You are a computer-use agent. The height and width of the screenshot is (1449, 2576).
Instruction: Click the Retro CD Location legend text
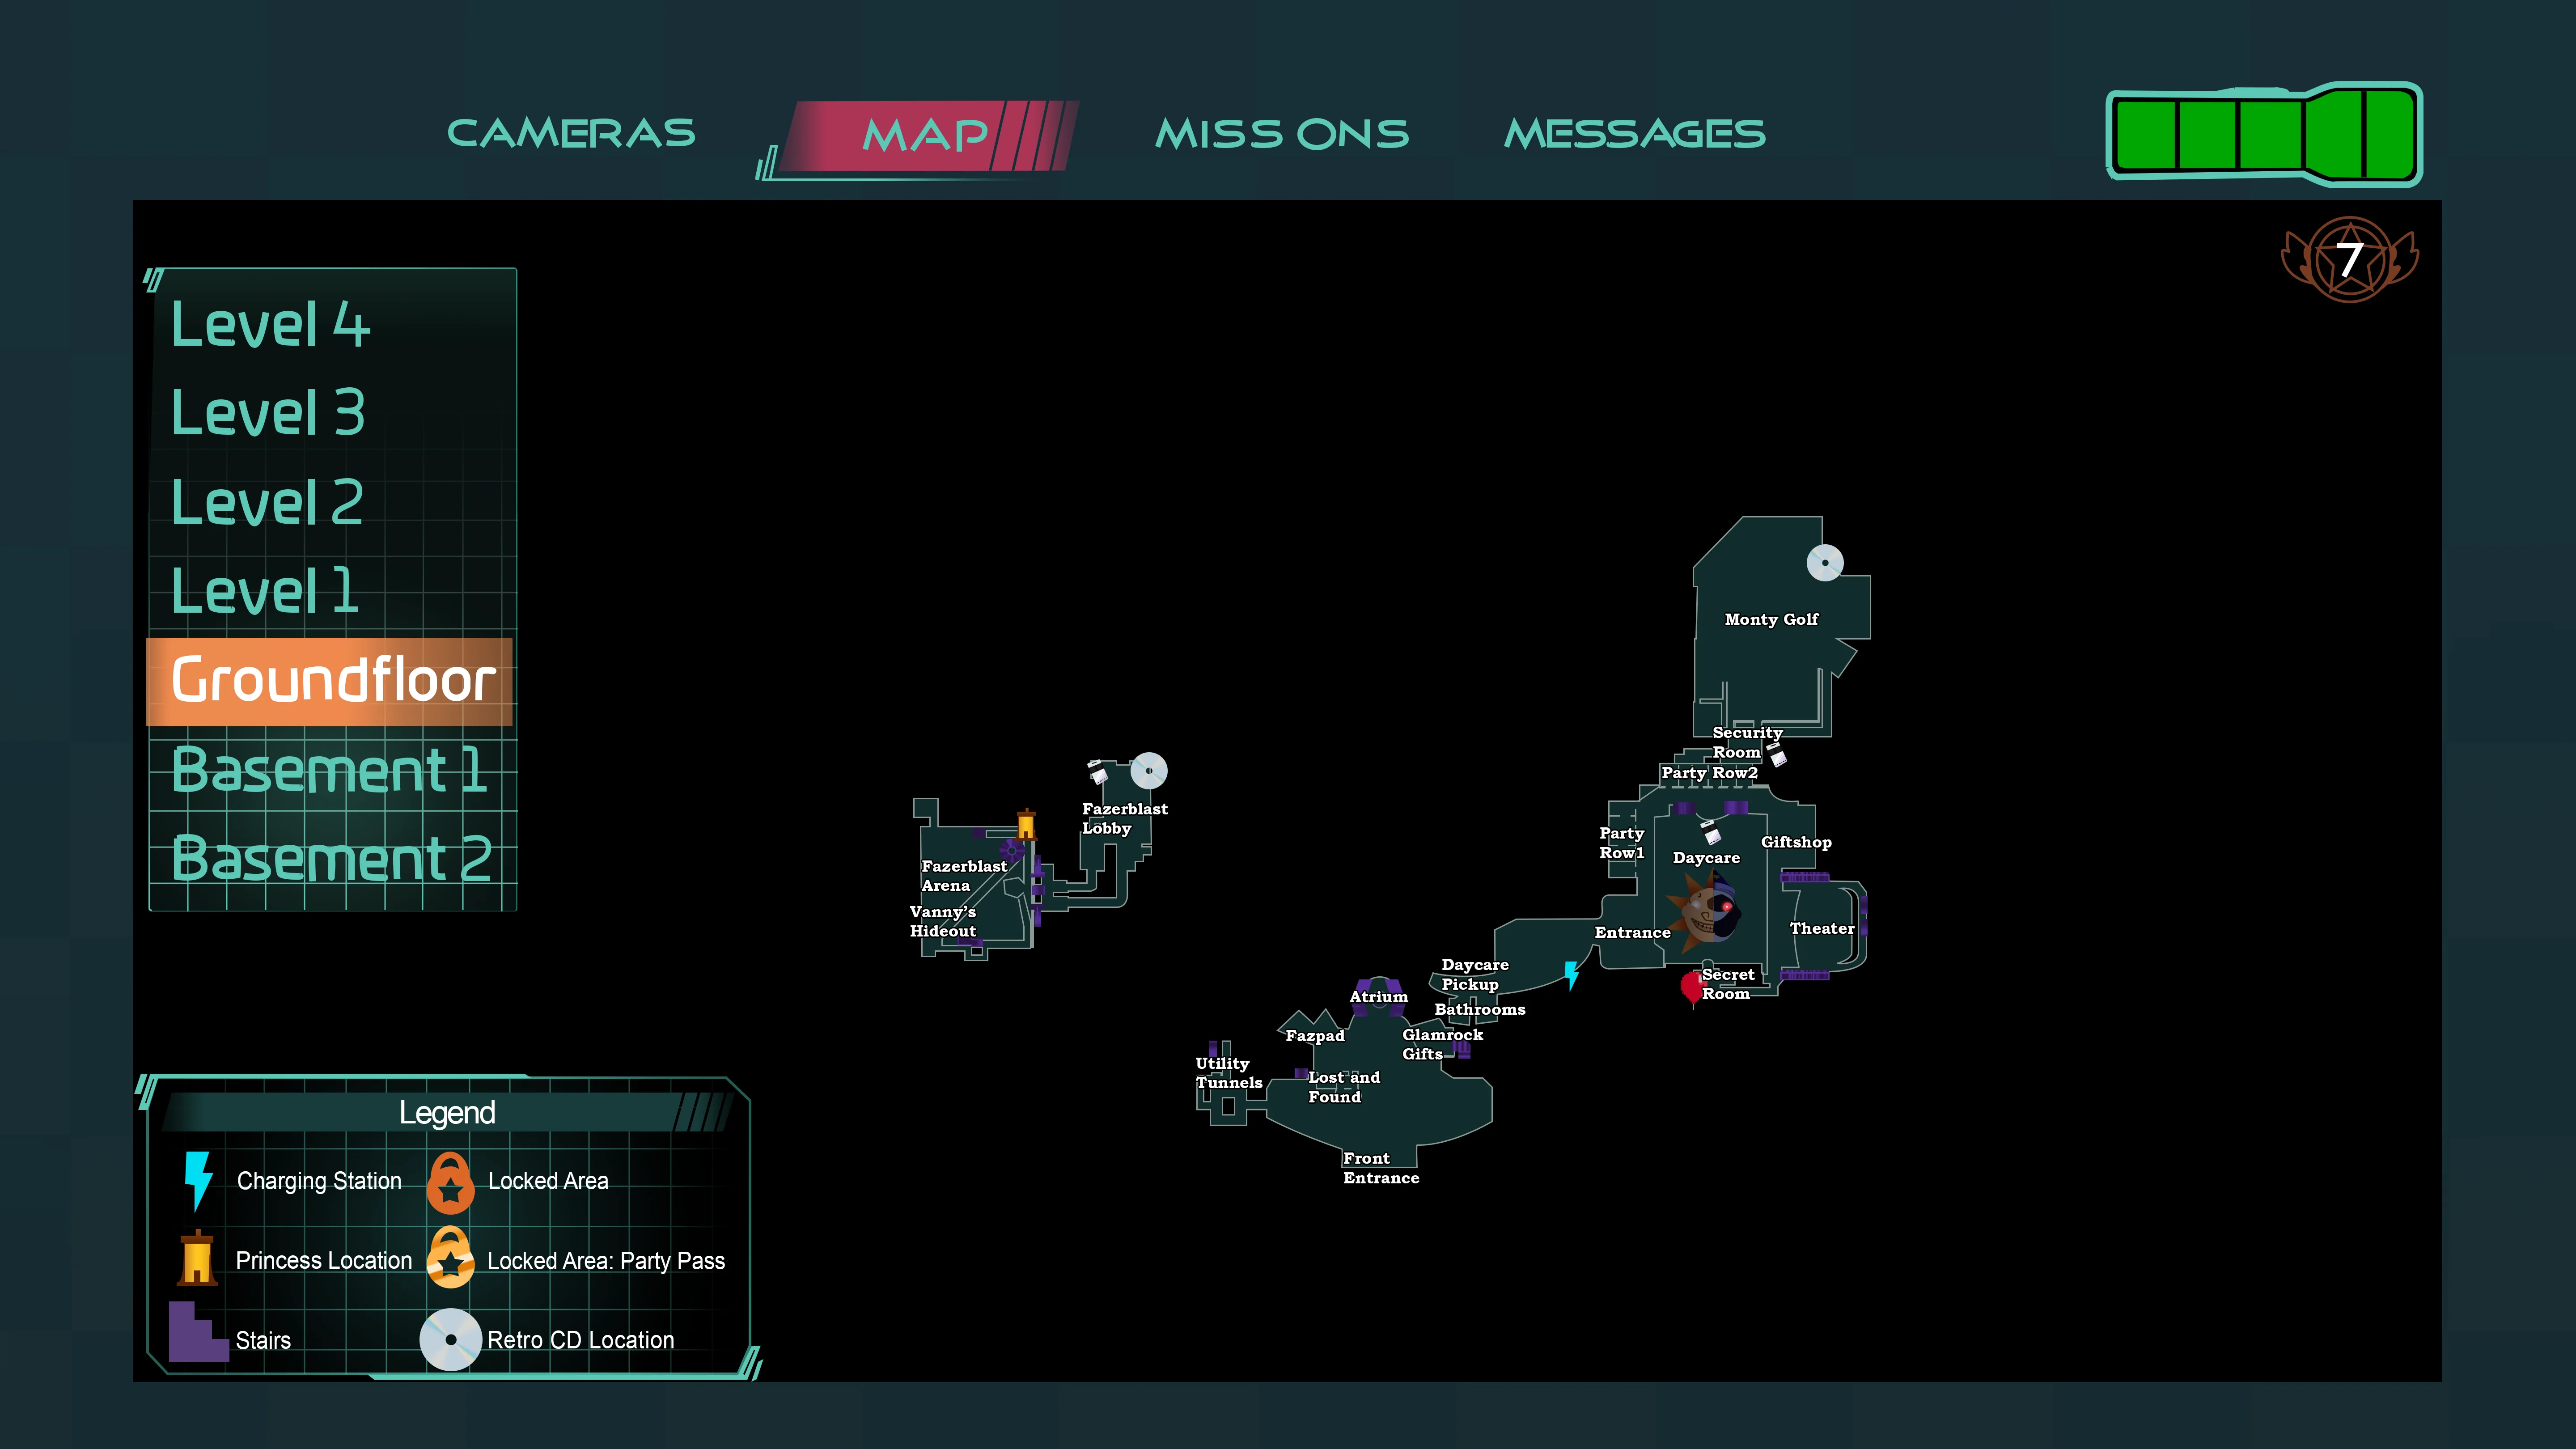click(x=580, y=1340)
